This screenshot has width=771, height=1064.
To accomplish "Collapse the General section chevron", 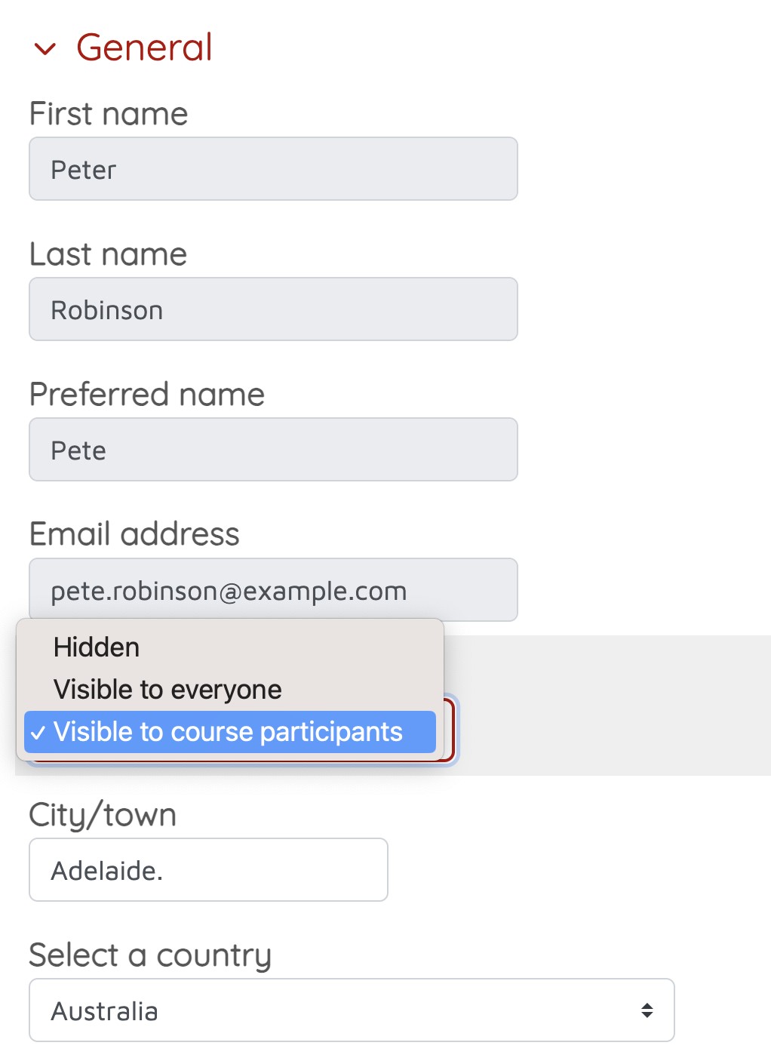I will (45, 50).
